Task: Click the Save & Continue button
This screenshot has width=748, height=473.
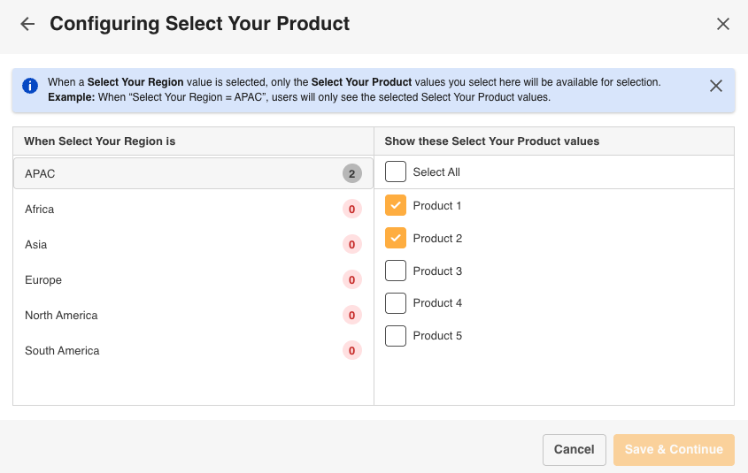Action: [x=674, y=450]
